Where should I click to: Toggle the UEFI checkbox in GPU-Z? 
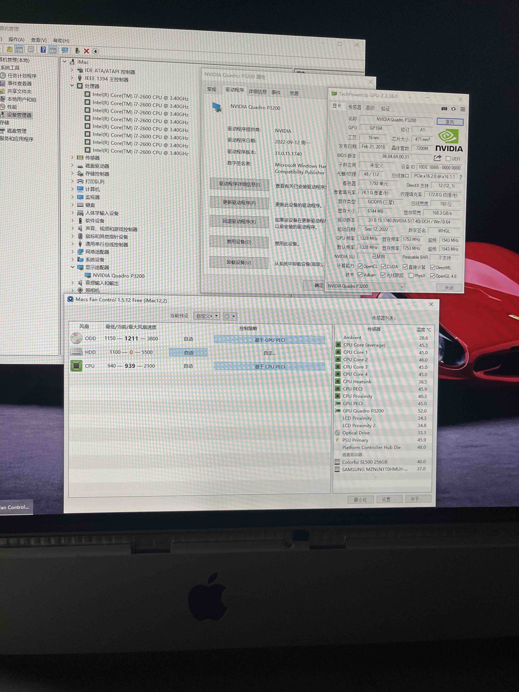[x=448, y=158]
